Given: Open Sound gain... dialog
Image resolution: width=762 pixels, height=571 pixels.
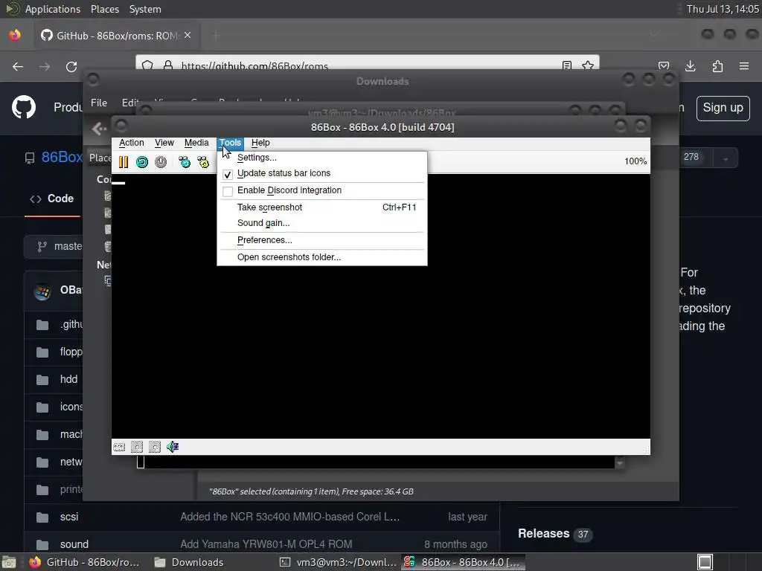Looking at the screenshot, I should [321, 223].
